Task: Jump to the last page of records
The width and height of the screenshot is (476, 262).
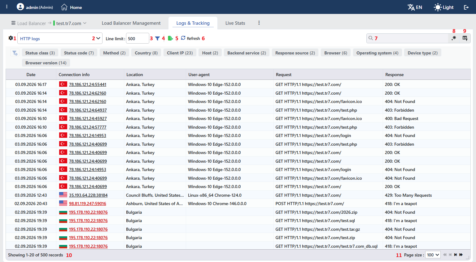Action: click(x=461, y=255)
